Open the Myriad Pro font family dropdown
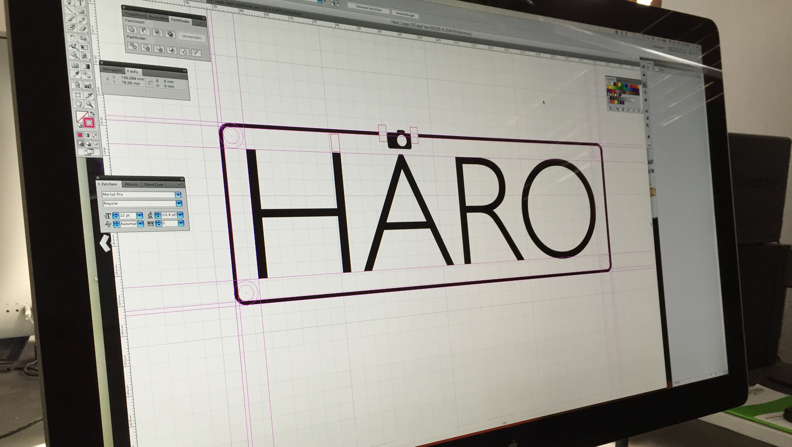The width and height of the screenshot is (792, 447). click(178, 195)
